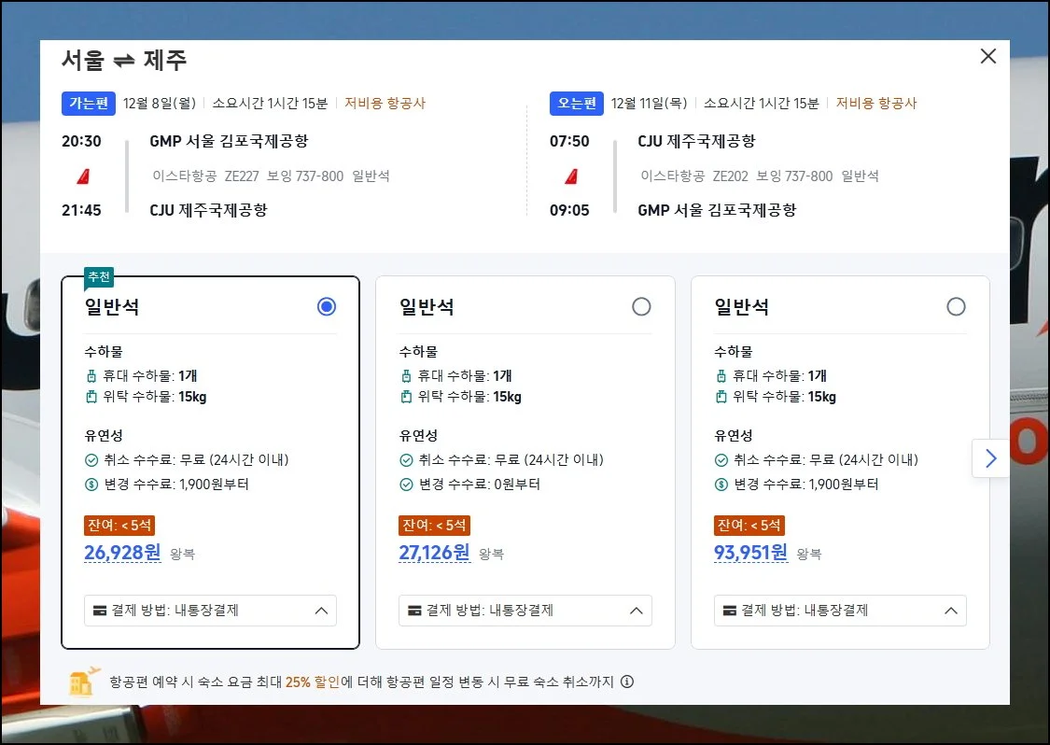Click the 26,928원 price link
Screen dimensions: 1050x745
pos(122,553)
